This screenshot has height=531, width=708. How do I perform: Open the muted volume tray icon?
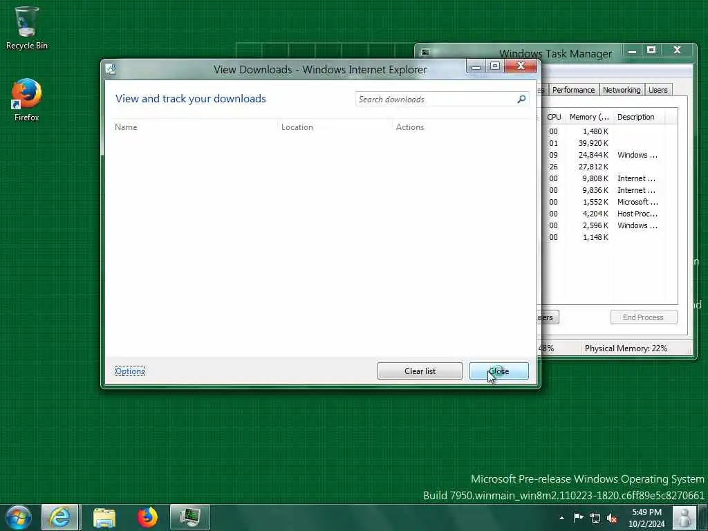pos(613,518)
